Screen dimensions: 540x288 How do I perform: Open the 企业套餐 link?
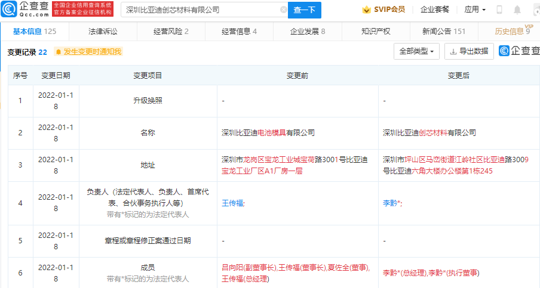pos(435,10)
